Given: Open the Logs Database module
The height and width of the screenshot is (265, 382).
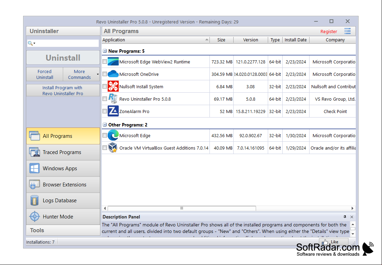Looking at the screenshot, I should point(63,201).
